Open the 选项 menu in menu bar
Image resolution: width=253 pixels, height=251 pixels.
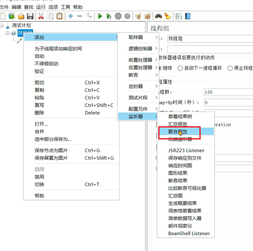click(x=53, y=7)
